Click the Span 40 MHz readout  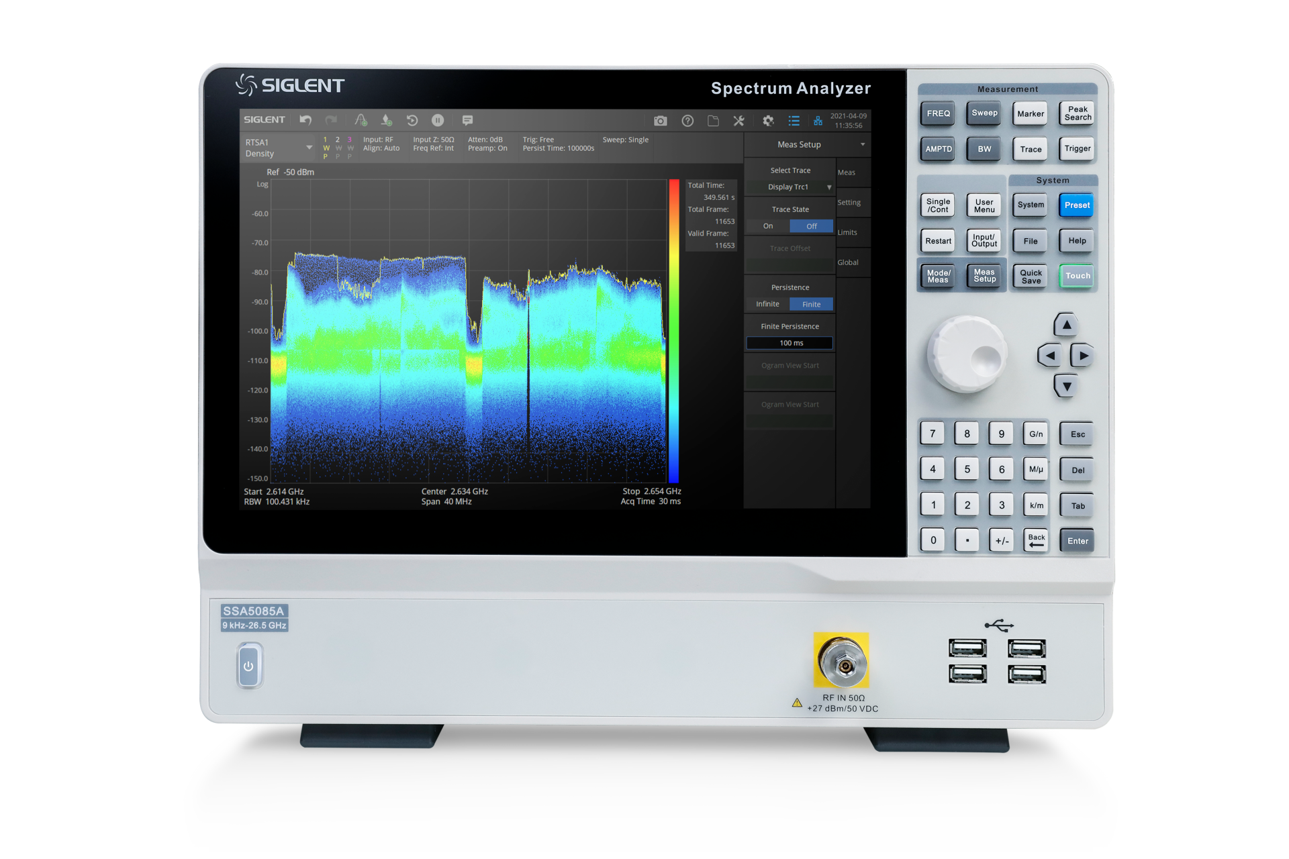(446, 501)
